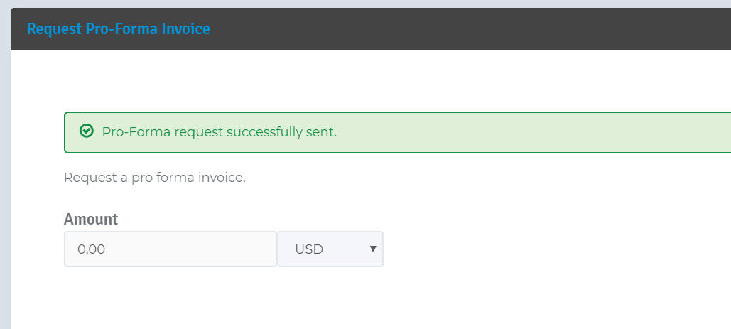Click the "Request a pro forma invoice." description
The width and height of the screenshot is (731, 329).
pyautogui.click(x=154, y=177)
